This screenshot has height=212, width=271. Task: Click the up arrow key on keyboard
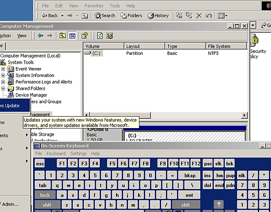click(x=218, y=204)
